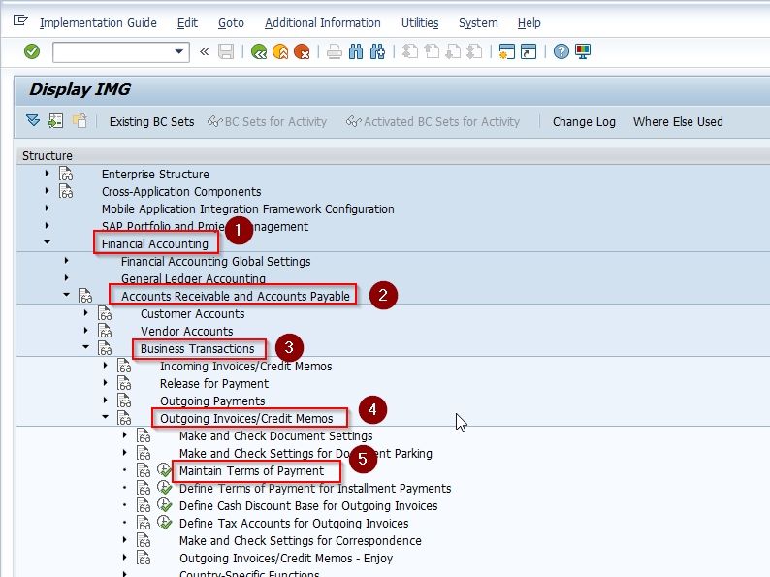Expand Make and Check Document Settings node
The height and width of the screenshot is (577, 770).
pyautogui.click(x=125, y=434)
